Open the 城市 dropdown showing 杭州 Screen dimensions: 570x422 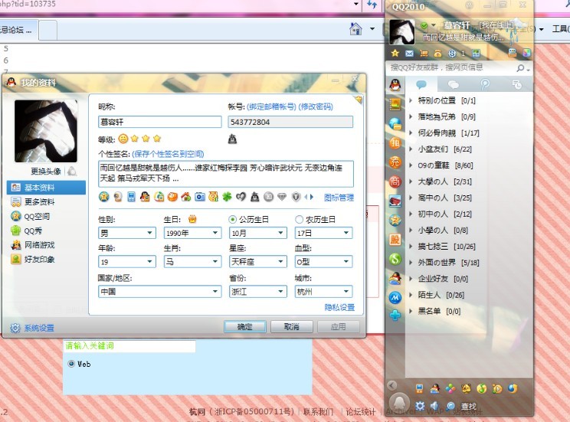point(323,292)
